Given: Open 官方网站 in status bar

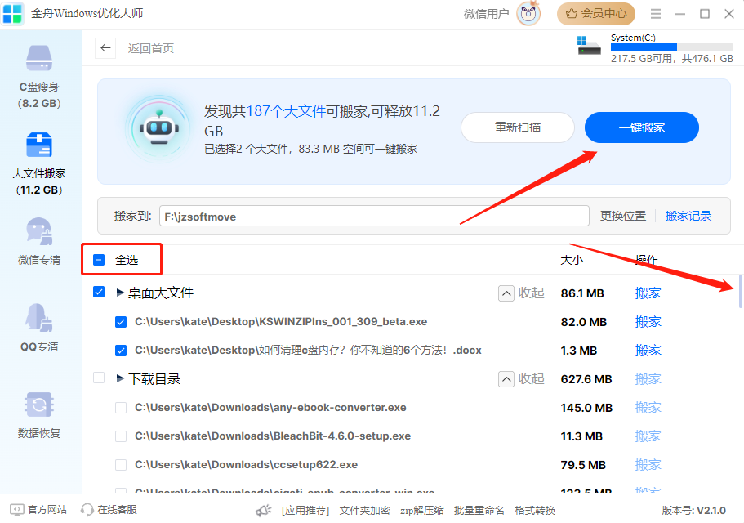Looking at the screenshot, I should point(38,510).
